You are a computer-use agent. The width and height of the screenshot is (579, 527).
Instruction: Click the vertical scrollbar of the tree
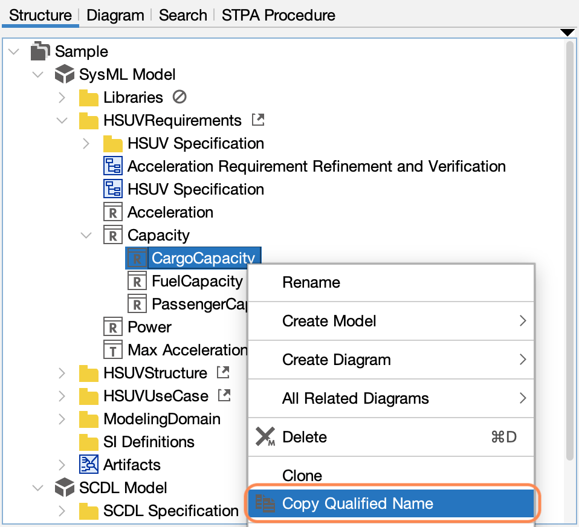(x=569, y=242)
